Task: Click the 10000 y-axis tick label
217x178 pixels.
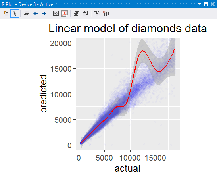Action: pos(61,95)
